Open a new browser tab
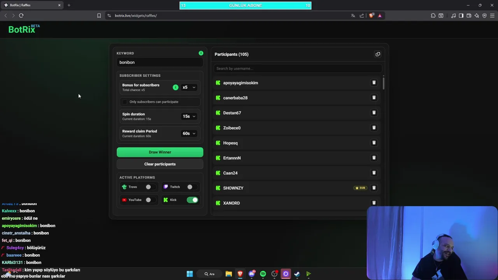The image size is (498, 280). 69,5
